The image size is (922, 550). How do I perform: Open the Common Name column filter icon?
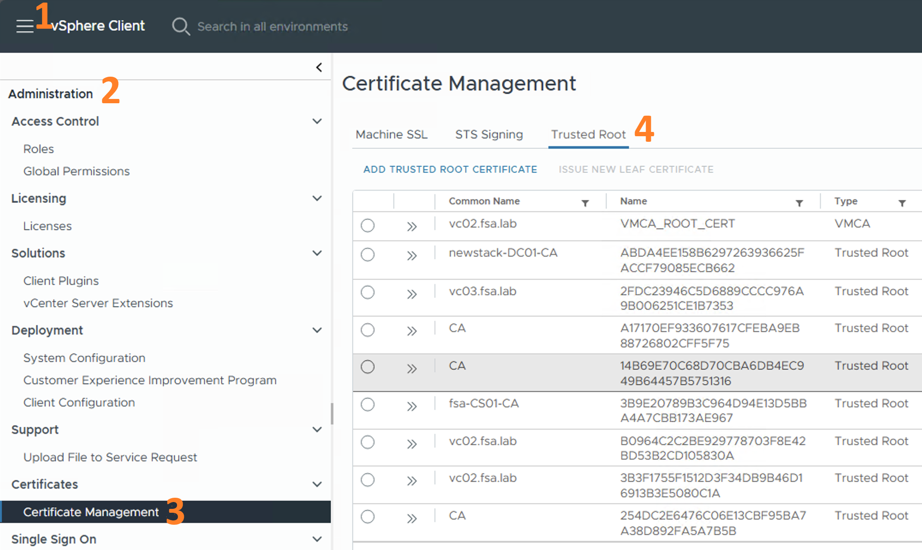[585, 203]
